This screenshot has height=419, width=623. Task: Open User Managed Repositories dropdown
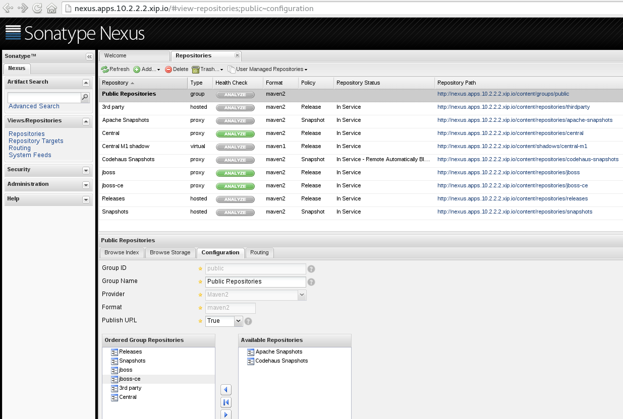[x=267, y=69]
